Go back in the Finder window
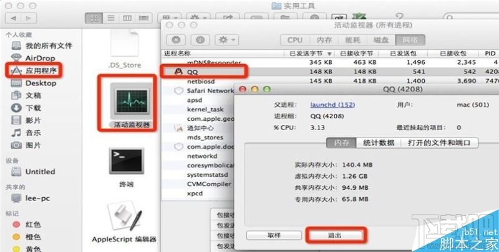The width and height of the screenshot is (499, 252). (13, 19)
